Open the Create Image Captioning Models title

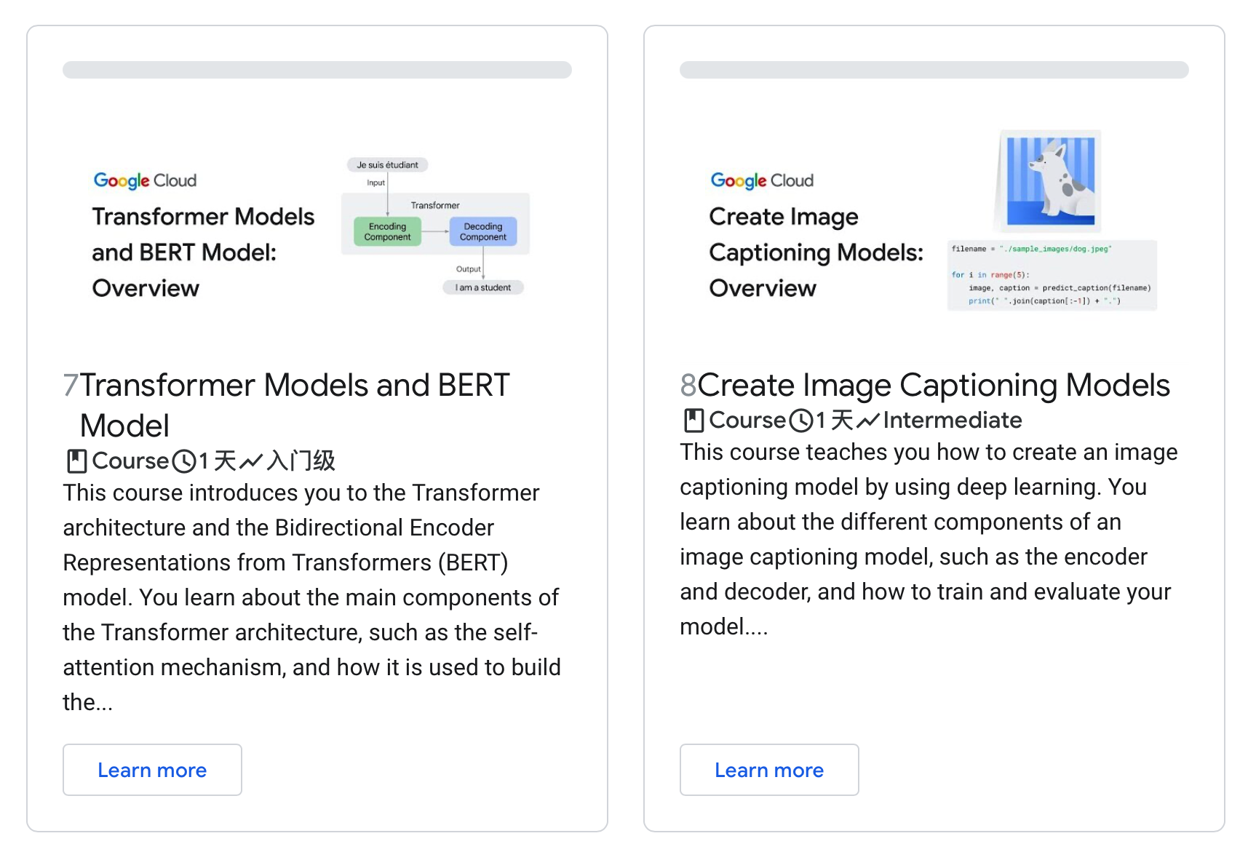(933, 385)
